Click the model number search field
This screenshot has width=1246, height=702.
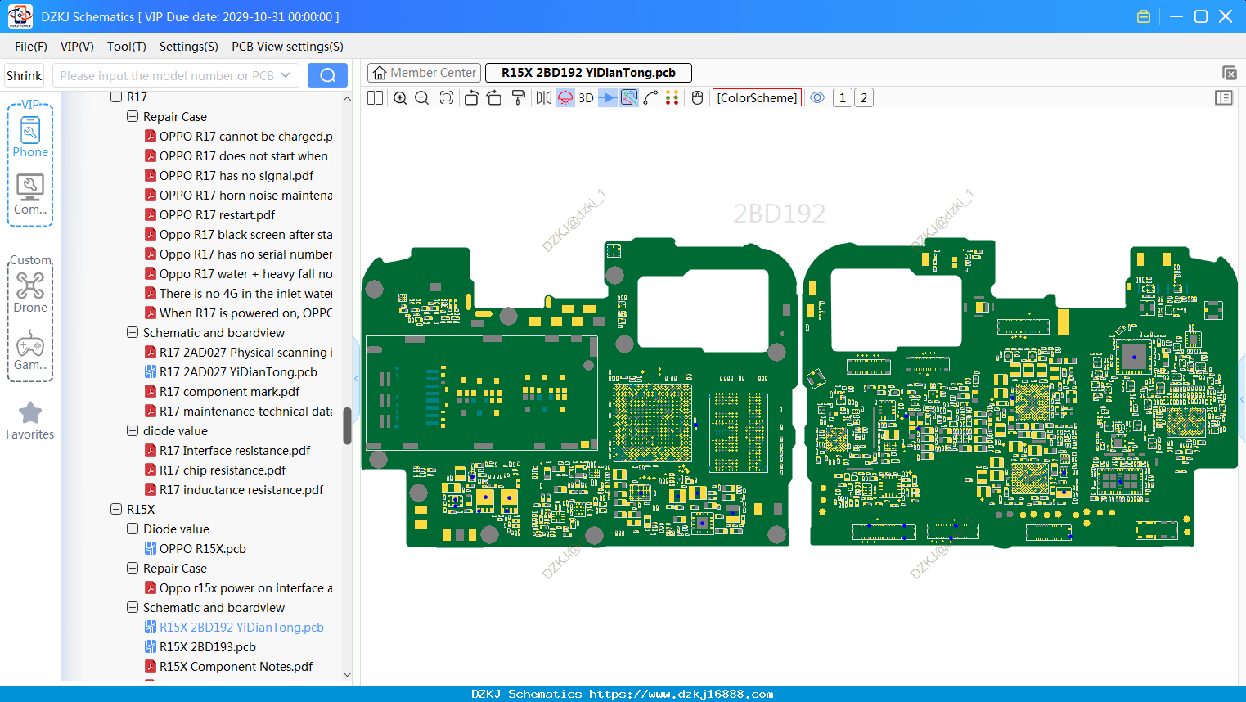(x=176, y=75)
